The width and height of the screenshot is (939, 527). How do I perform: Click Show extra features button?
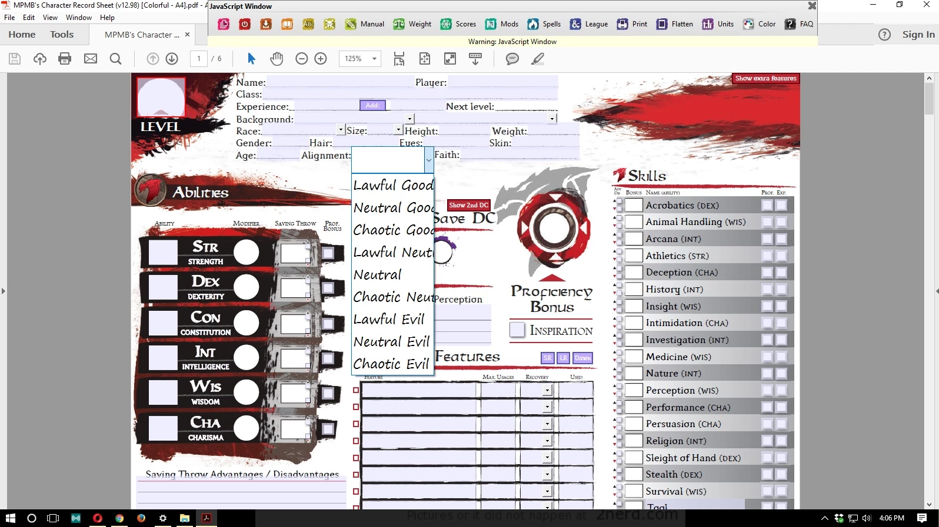pyautogui.click(x=765, y=78)
